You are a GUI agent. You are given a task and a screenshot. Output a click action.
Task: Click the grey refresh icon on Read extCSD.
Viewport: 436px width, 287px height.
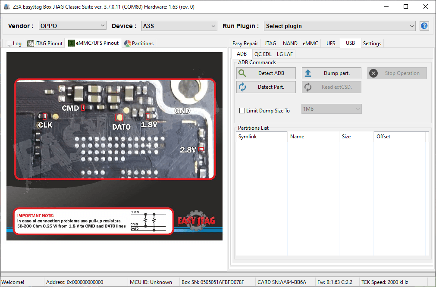pyautogui.click(x=308, y=87)
